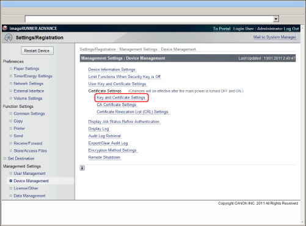Open Export/Clear Audit Log link

(108, 143)
